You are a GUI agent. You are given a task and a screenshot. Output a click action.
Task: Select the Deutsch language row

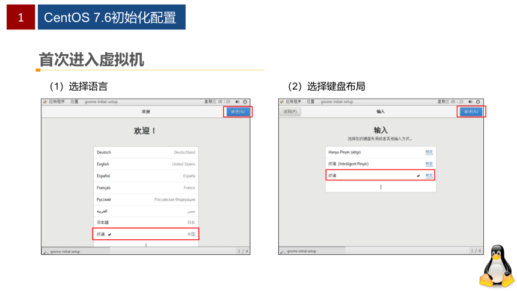click(146, 153)
